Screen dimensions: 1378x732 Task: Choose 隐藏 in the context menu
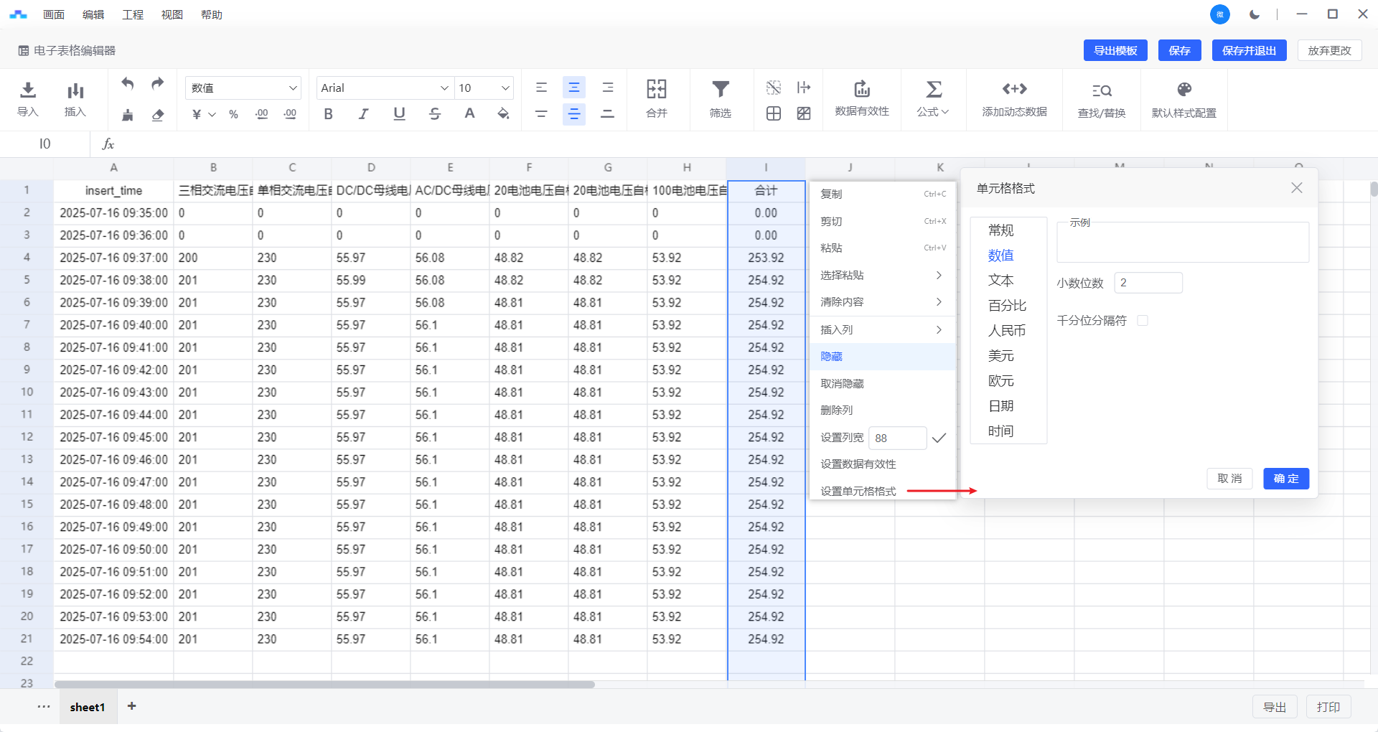click(832, 357)
